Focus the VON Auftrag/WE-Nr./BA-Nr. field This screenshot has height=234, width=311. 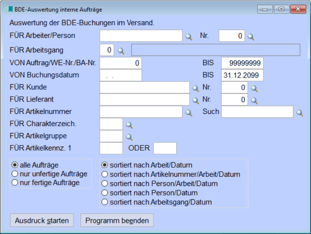[121, 63]
